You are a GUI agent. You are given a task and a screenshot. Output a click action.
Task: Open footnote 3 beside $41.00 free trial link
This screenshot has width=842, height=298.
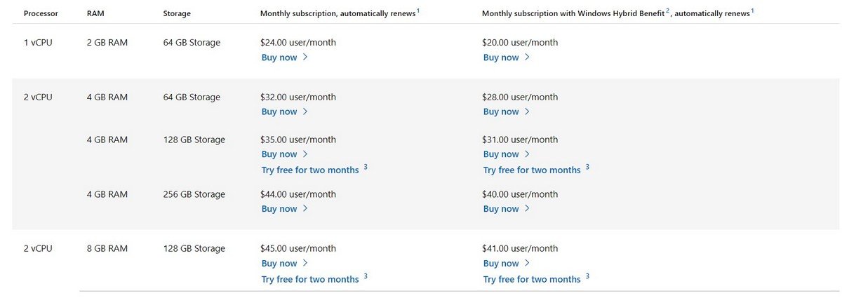pos(587,277)
